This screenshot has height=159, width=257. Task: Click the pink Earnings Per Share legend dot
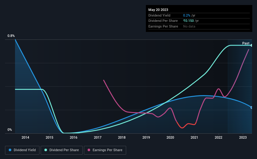[x=89, y=150]
